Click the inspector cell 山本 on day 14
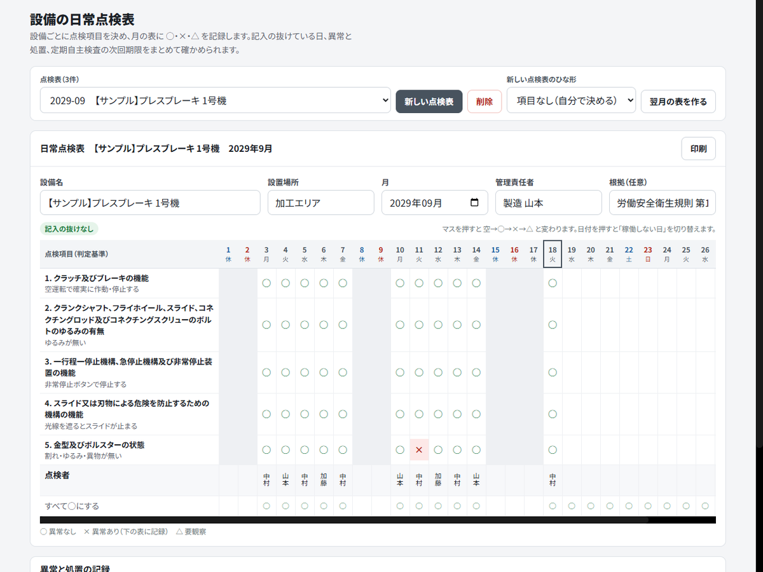Image resolution: width=763 pixels, height=572 pixels. click(x=476, y=480)
